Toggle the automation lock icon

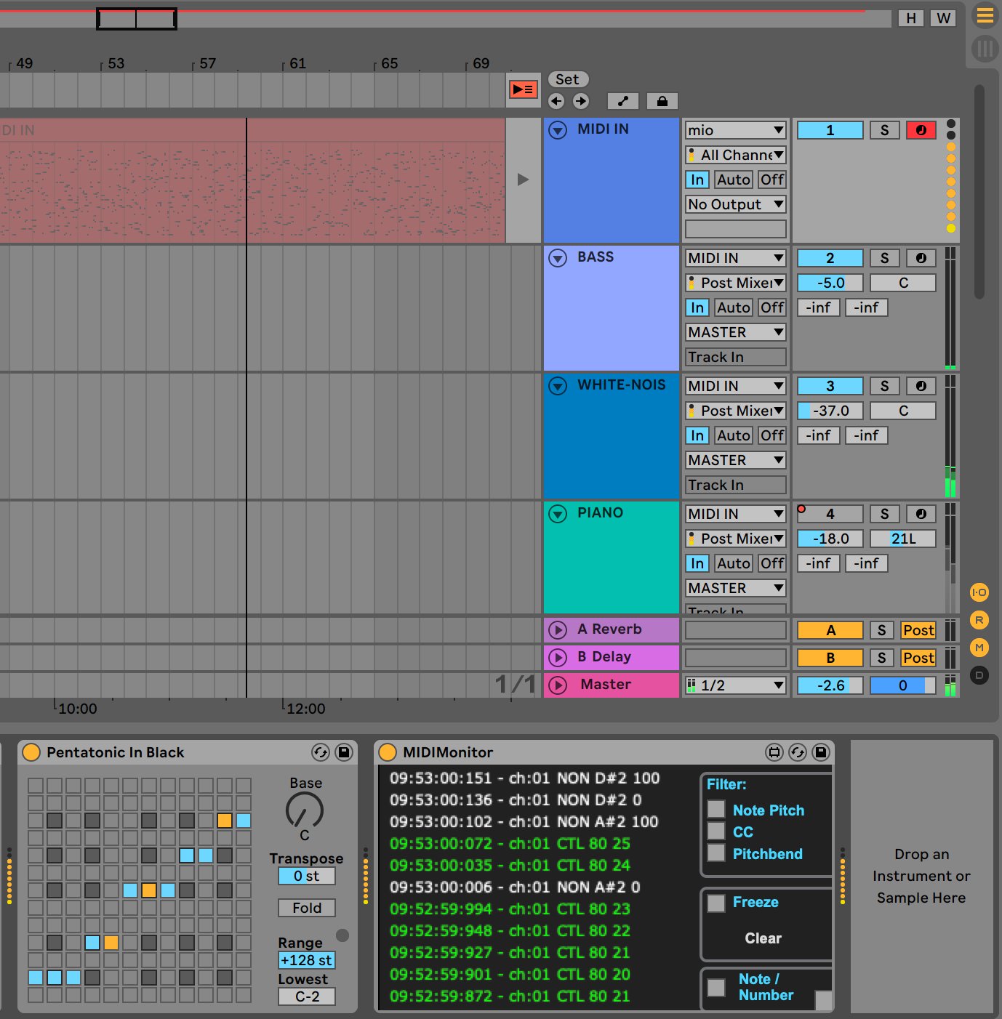[662, 101]
